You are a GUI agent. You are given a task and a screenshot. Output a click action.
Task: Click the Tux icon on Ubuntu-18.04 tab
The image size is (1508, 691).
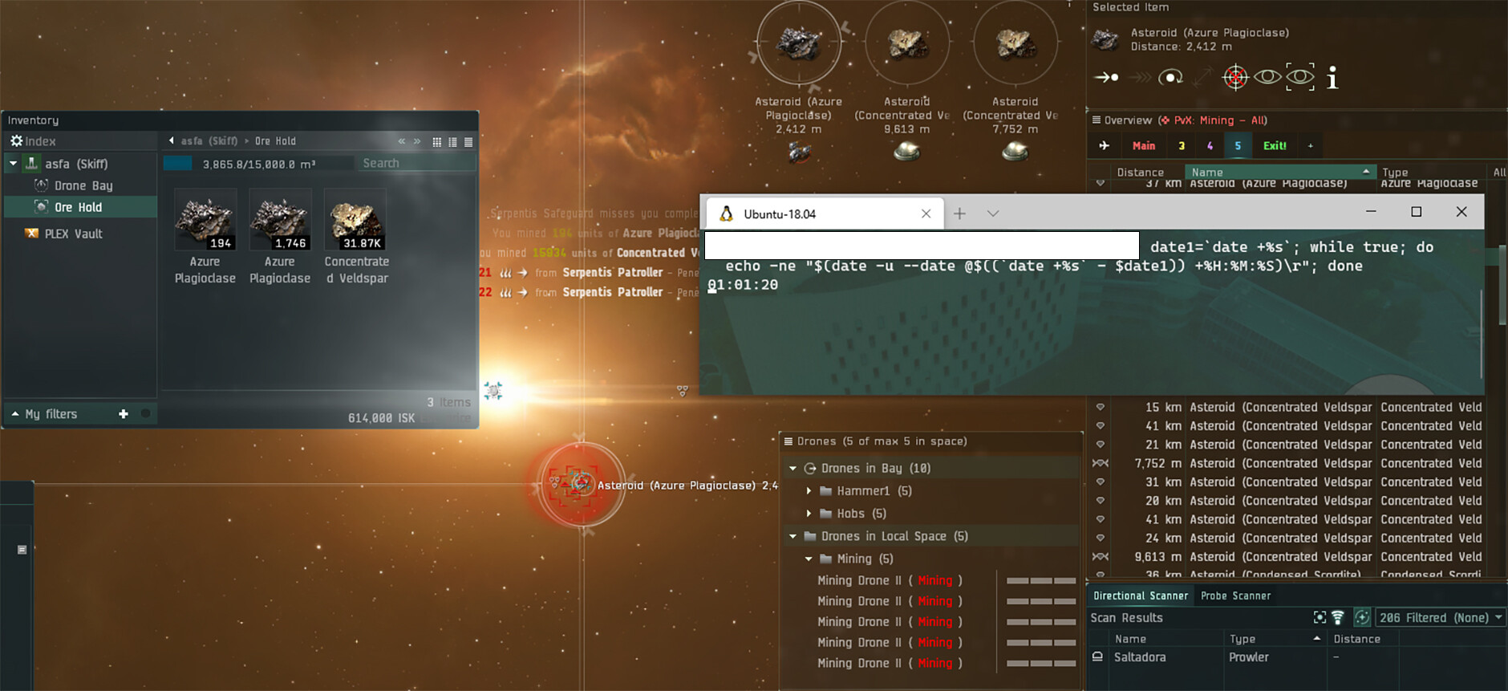tap(726, 213)
